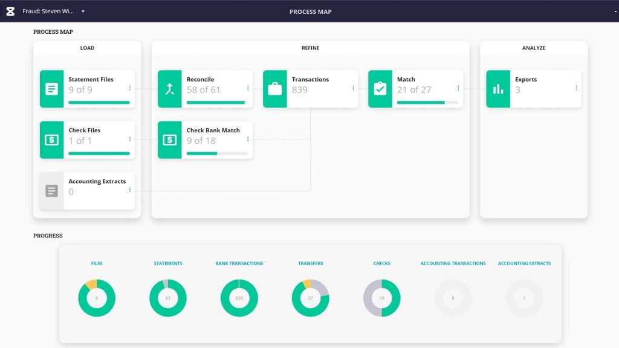619x348 pixels.
Task: Open the top-right header dropdown arrow
Action: (615, 11)
